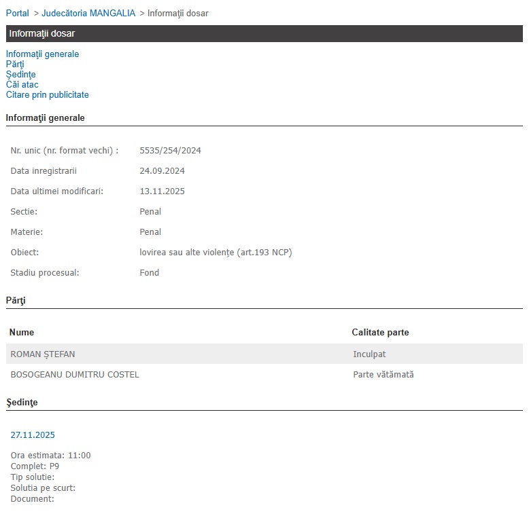Select the Ședințe navigation link at top
The height and width of the screenshot is (516, 529).
click(x=20, y=74)
